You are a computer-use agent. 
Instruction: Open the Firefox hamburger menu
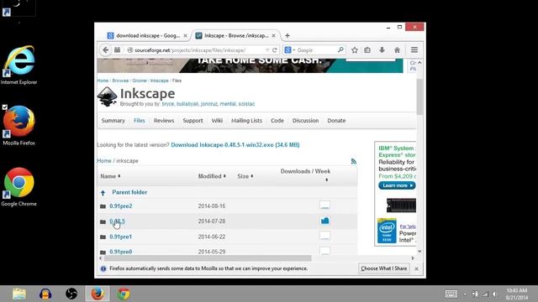tap(414, 50)
